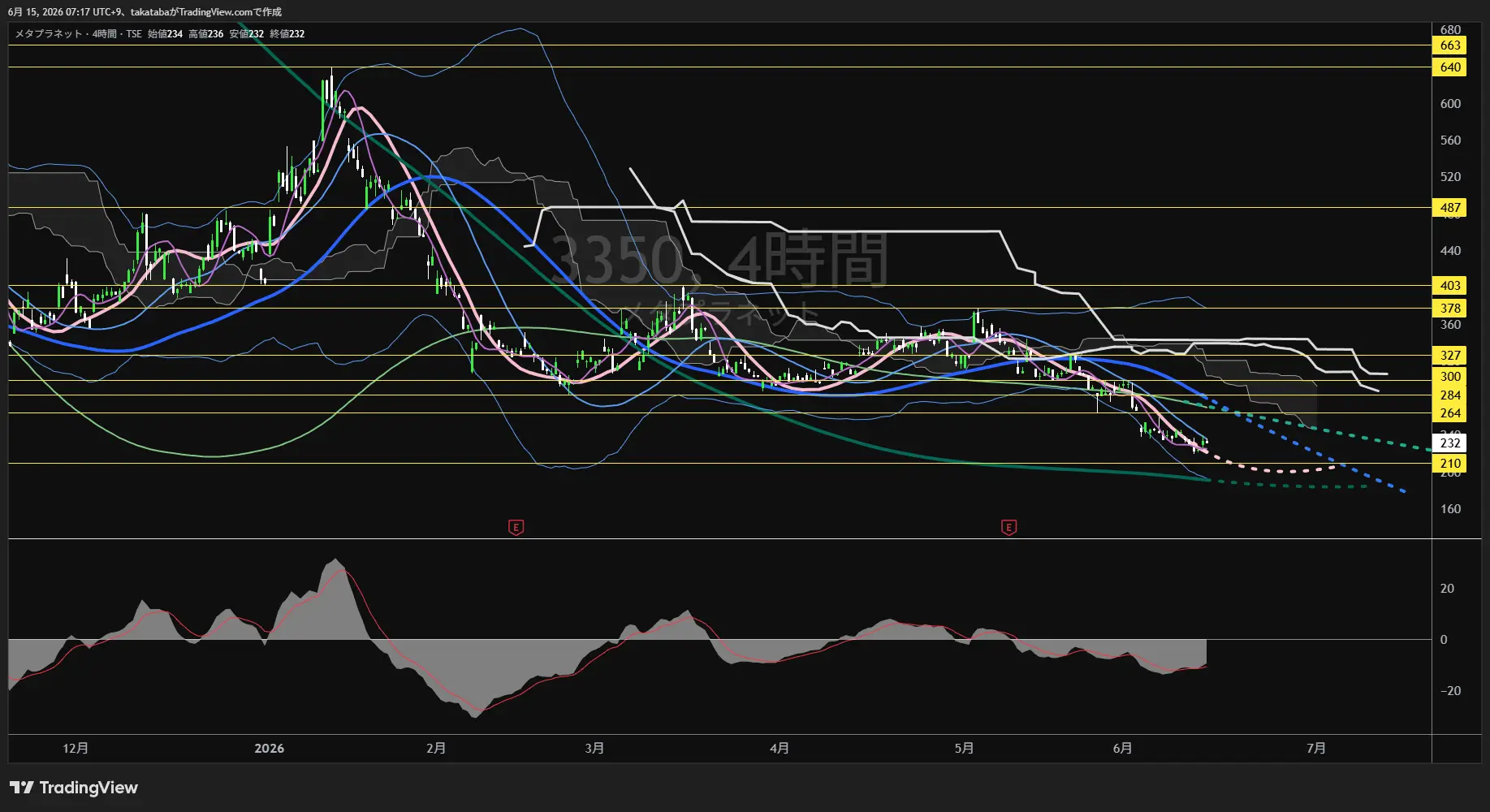Click the 6月 label on time axis
This screenshot has width=1490, height=812.
tap(1122, 748)
